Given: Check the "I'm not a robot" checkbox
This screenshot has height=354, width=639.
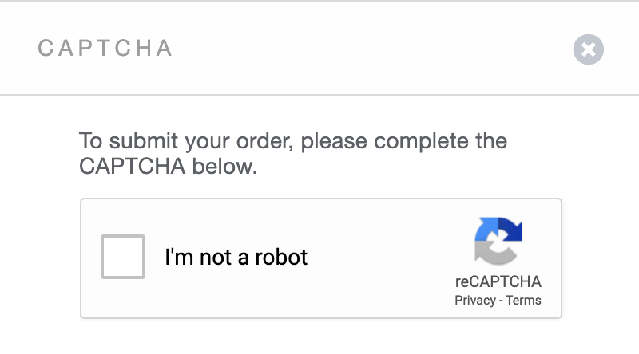Looking at the screenshot, I should point(123,257).
